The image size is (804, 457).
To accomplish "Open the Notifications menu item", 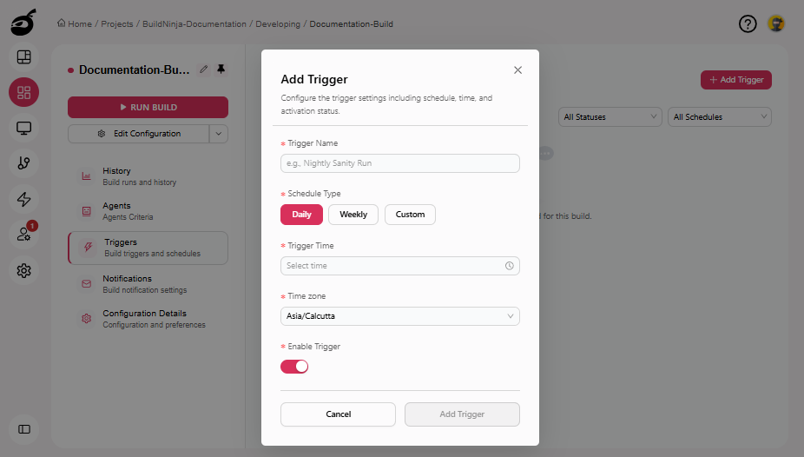I will tap(148, 283).
